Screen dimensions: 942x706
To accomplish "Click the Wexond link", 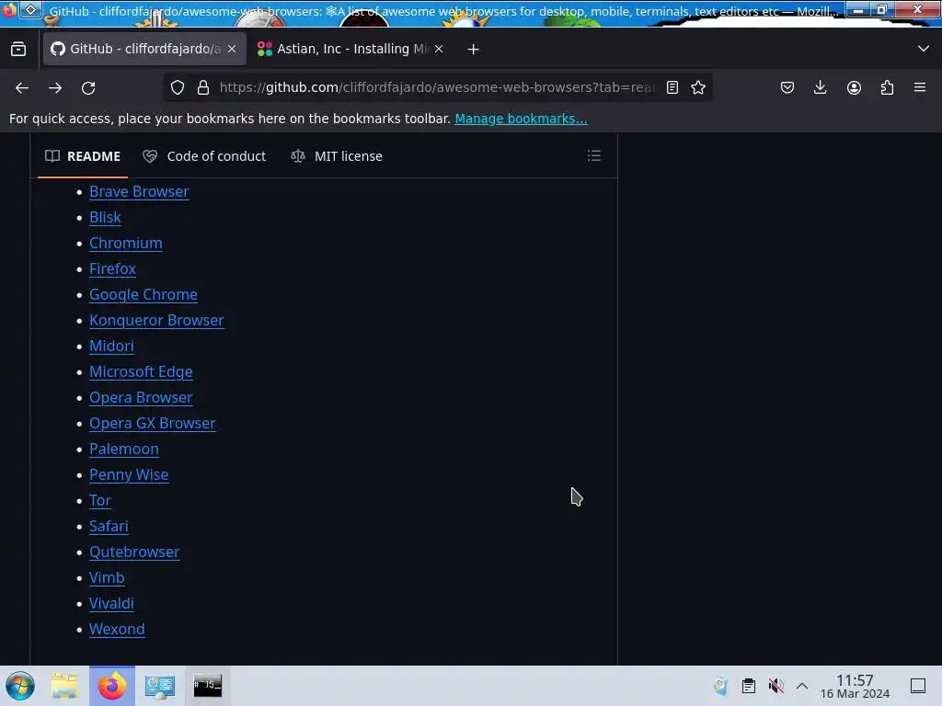I will 117,629.
